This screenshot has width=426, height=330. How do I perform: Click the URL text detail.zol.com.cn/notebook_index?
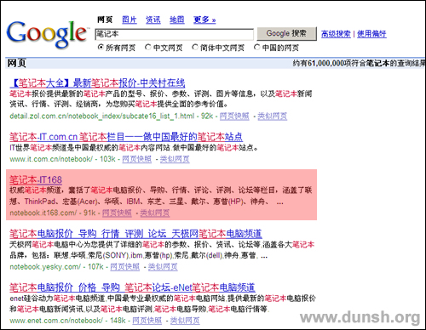[102, 116]
